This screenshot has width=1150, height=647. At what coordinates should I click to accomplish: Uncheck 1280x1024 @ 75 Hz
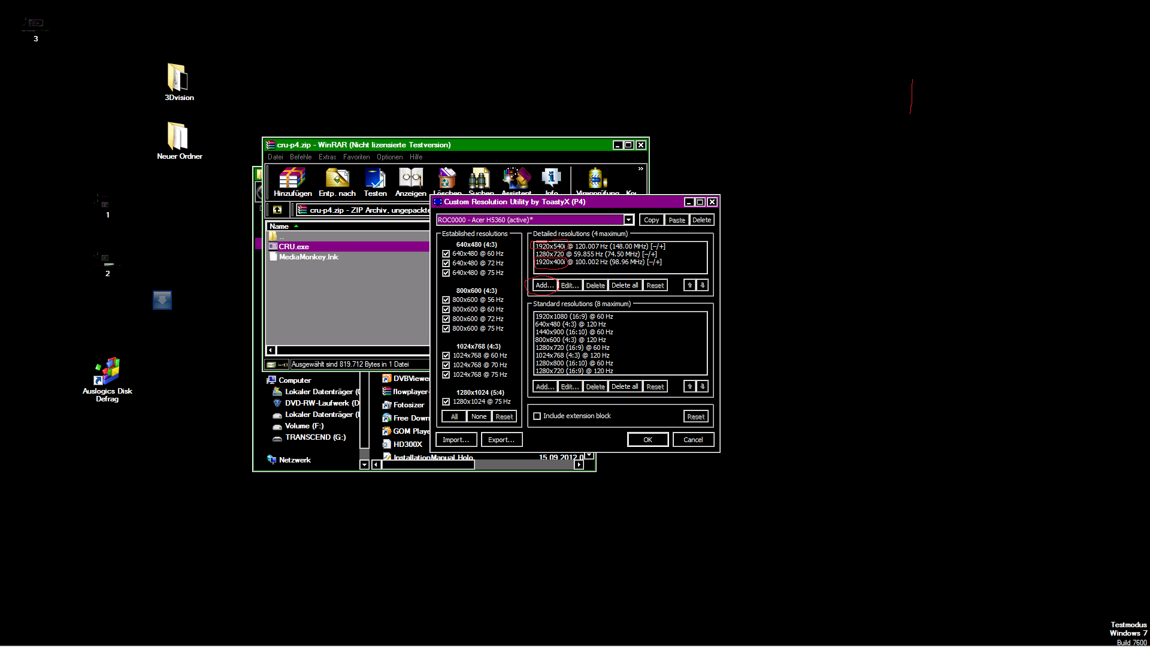(446, 402)
